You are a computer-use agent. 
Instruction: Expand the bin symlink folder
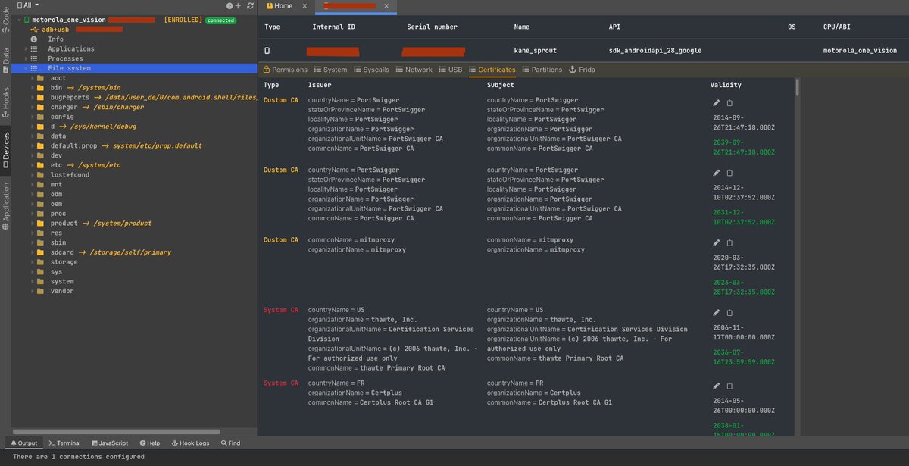[x=33, y=87]
